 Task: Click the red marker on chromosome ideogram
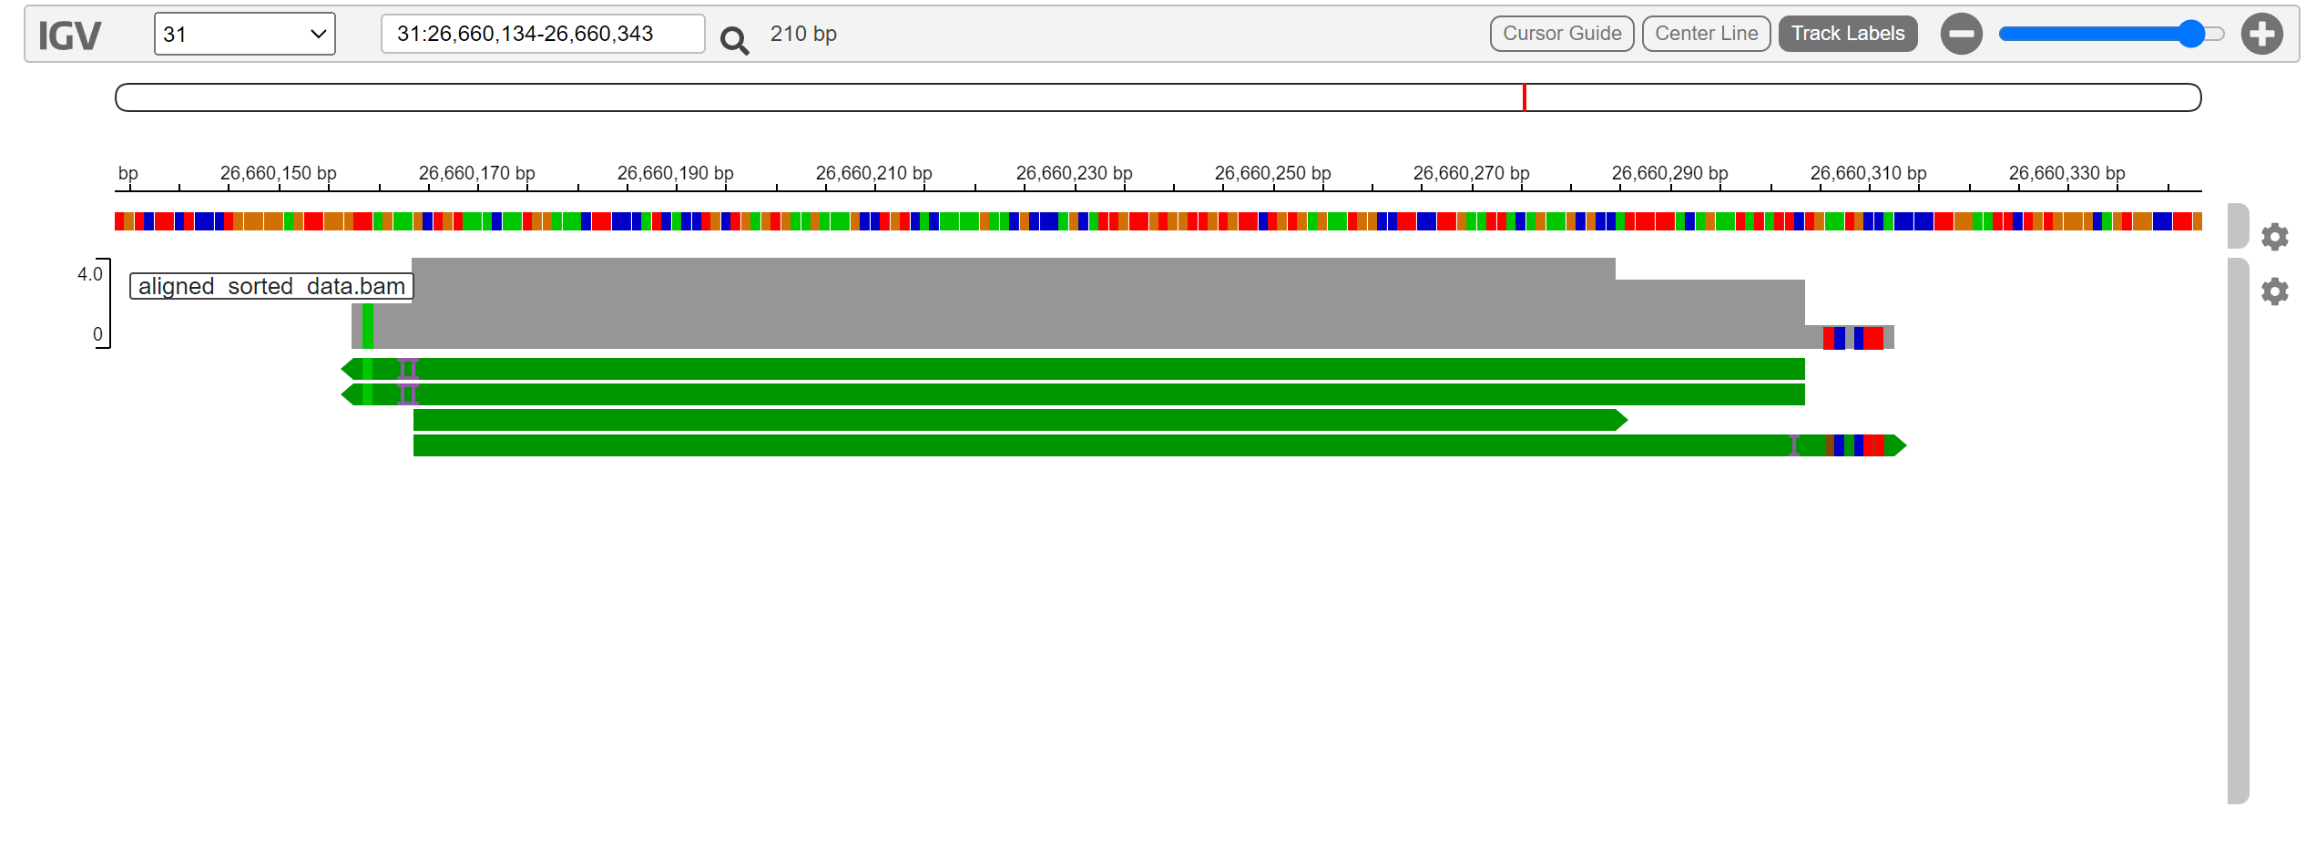pos(1524,97)
